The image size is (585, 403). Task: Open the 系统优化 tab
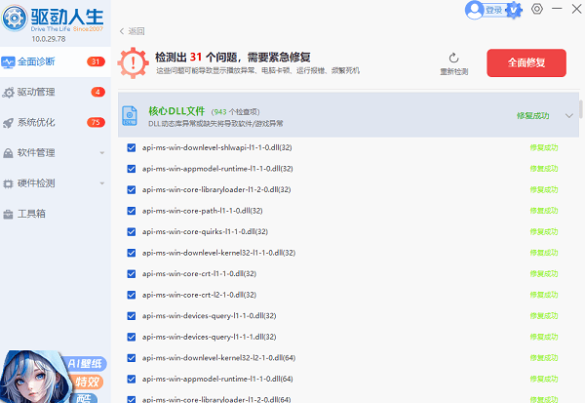tap(56, 123)
